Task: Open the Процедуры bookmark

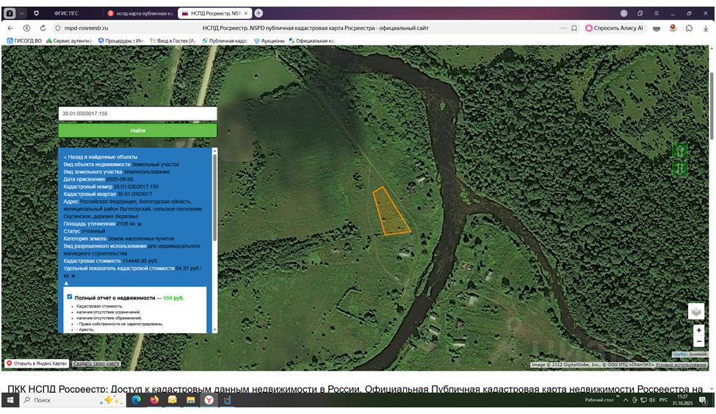Action: (121, 40)
